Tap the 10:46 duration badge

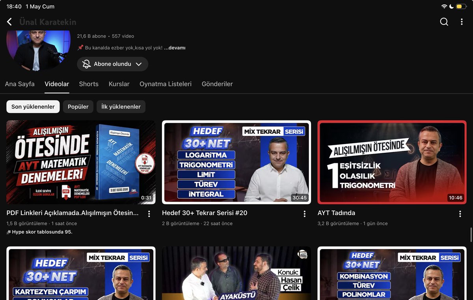(455, 198)
